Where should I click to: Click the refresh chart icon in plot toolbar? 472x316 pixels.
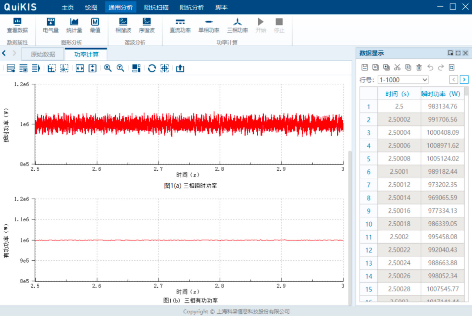152,68
